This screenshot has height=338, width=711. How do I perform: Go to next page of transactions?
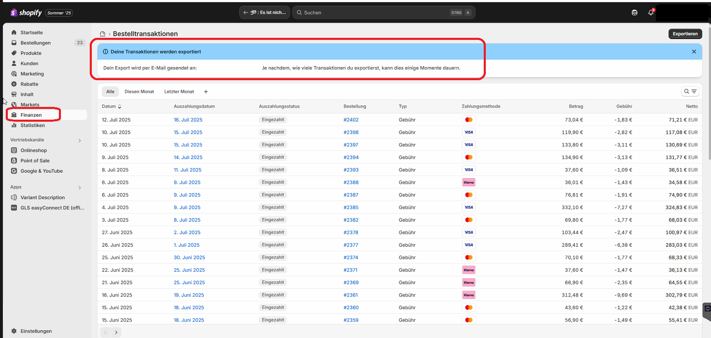tap(116, 332)
